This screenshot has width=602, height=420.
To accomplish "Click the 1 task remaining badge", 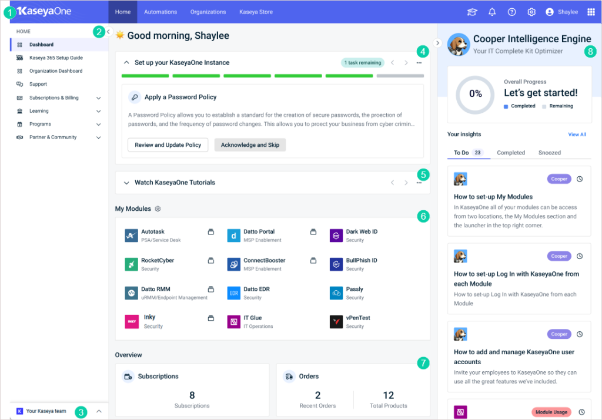I will click(362, 62).
